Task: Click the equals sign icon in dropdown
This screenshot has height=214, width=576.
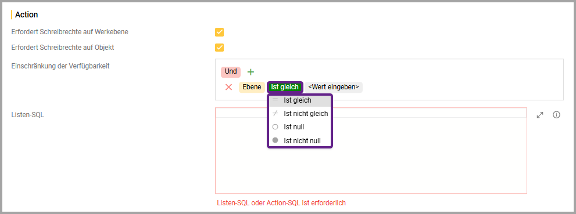Action: tap(275, 100)
